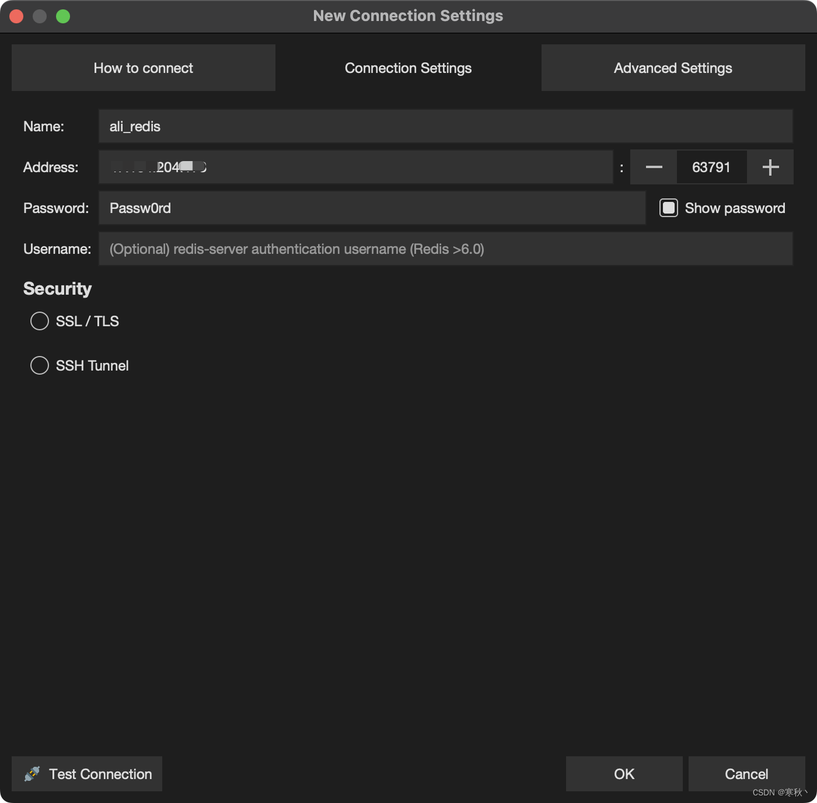Viewport: 817px width, 803px height.
Task: Click the green zoom traffic light button
Action: tap(63, 16)
